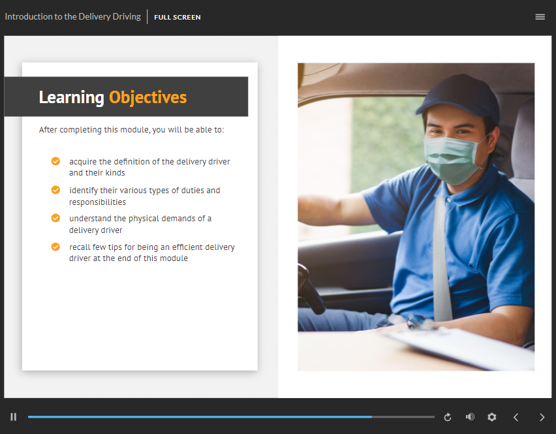
Task: Click the "Learning Objectives" heading
Action: (x=113, y=97)
